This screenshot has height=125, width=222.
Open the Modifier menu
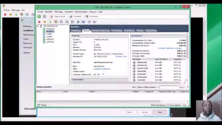tap(49, 12)
